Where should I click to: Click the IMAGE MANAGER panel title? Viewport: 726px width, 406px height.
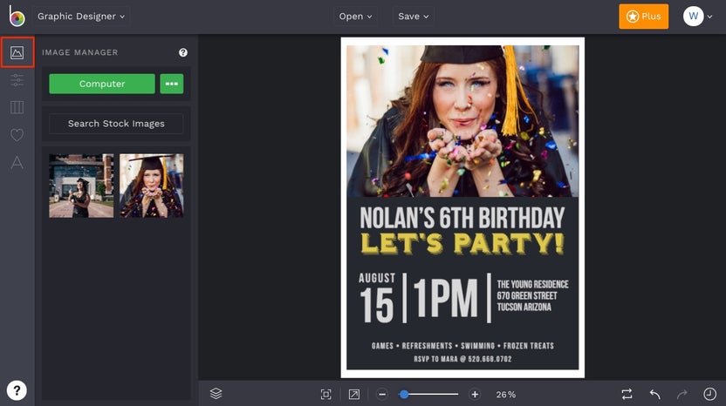pos(80,52)
